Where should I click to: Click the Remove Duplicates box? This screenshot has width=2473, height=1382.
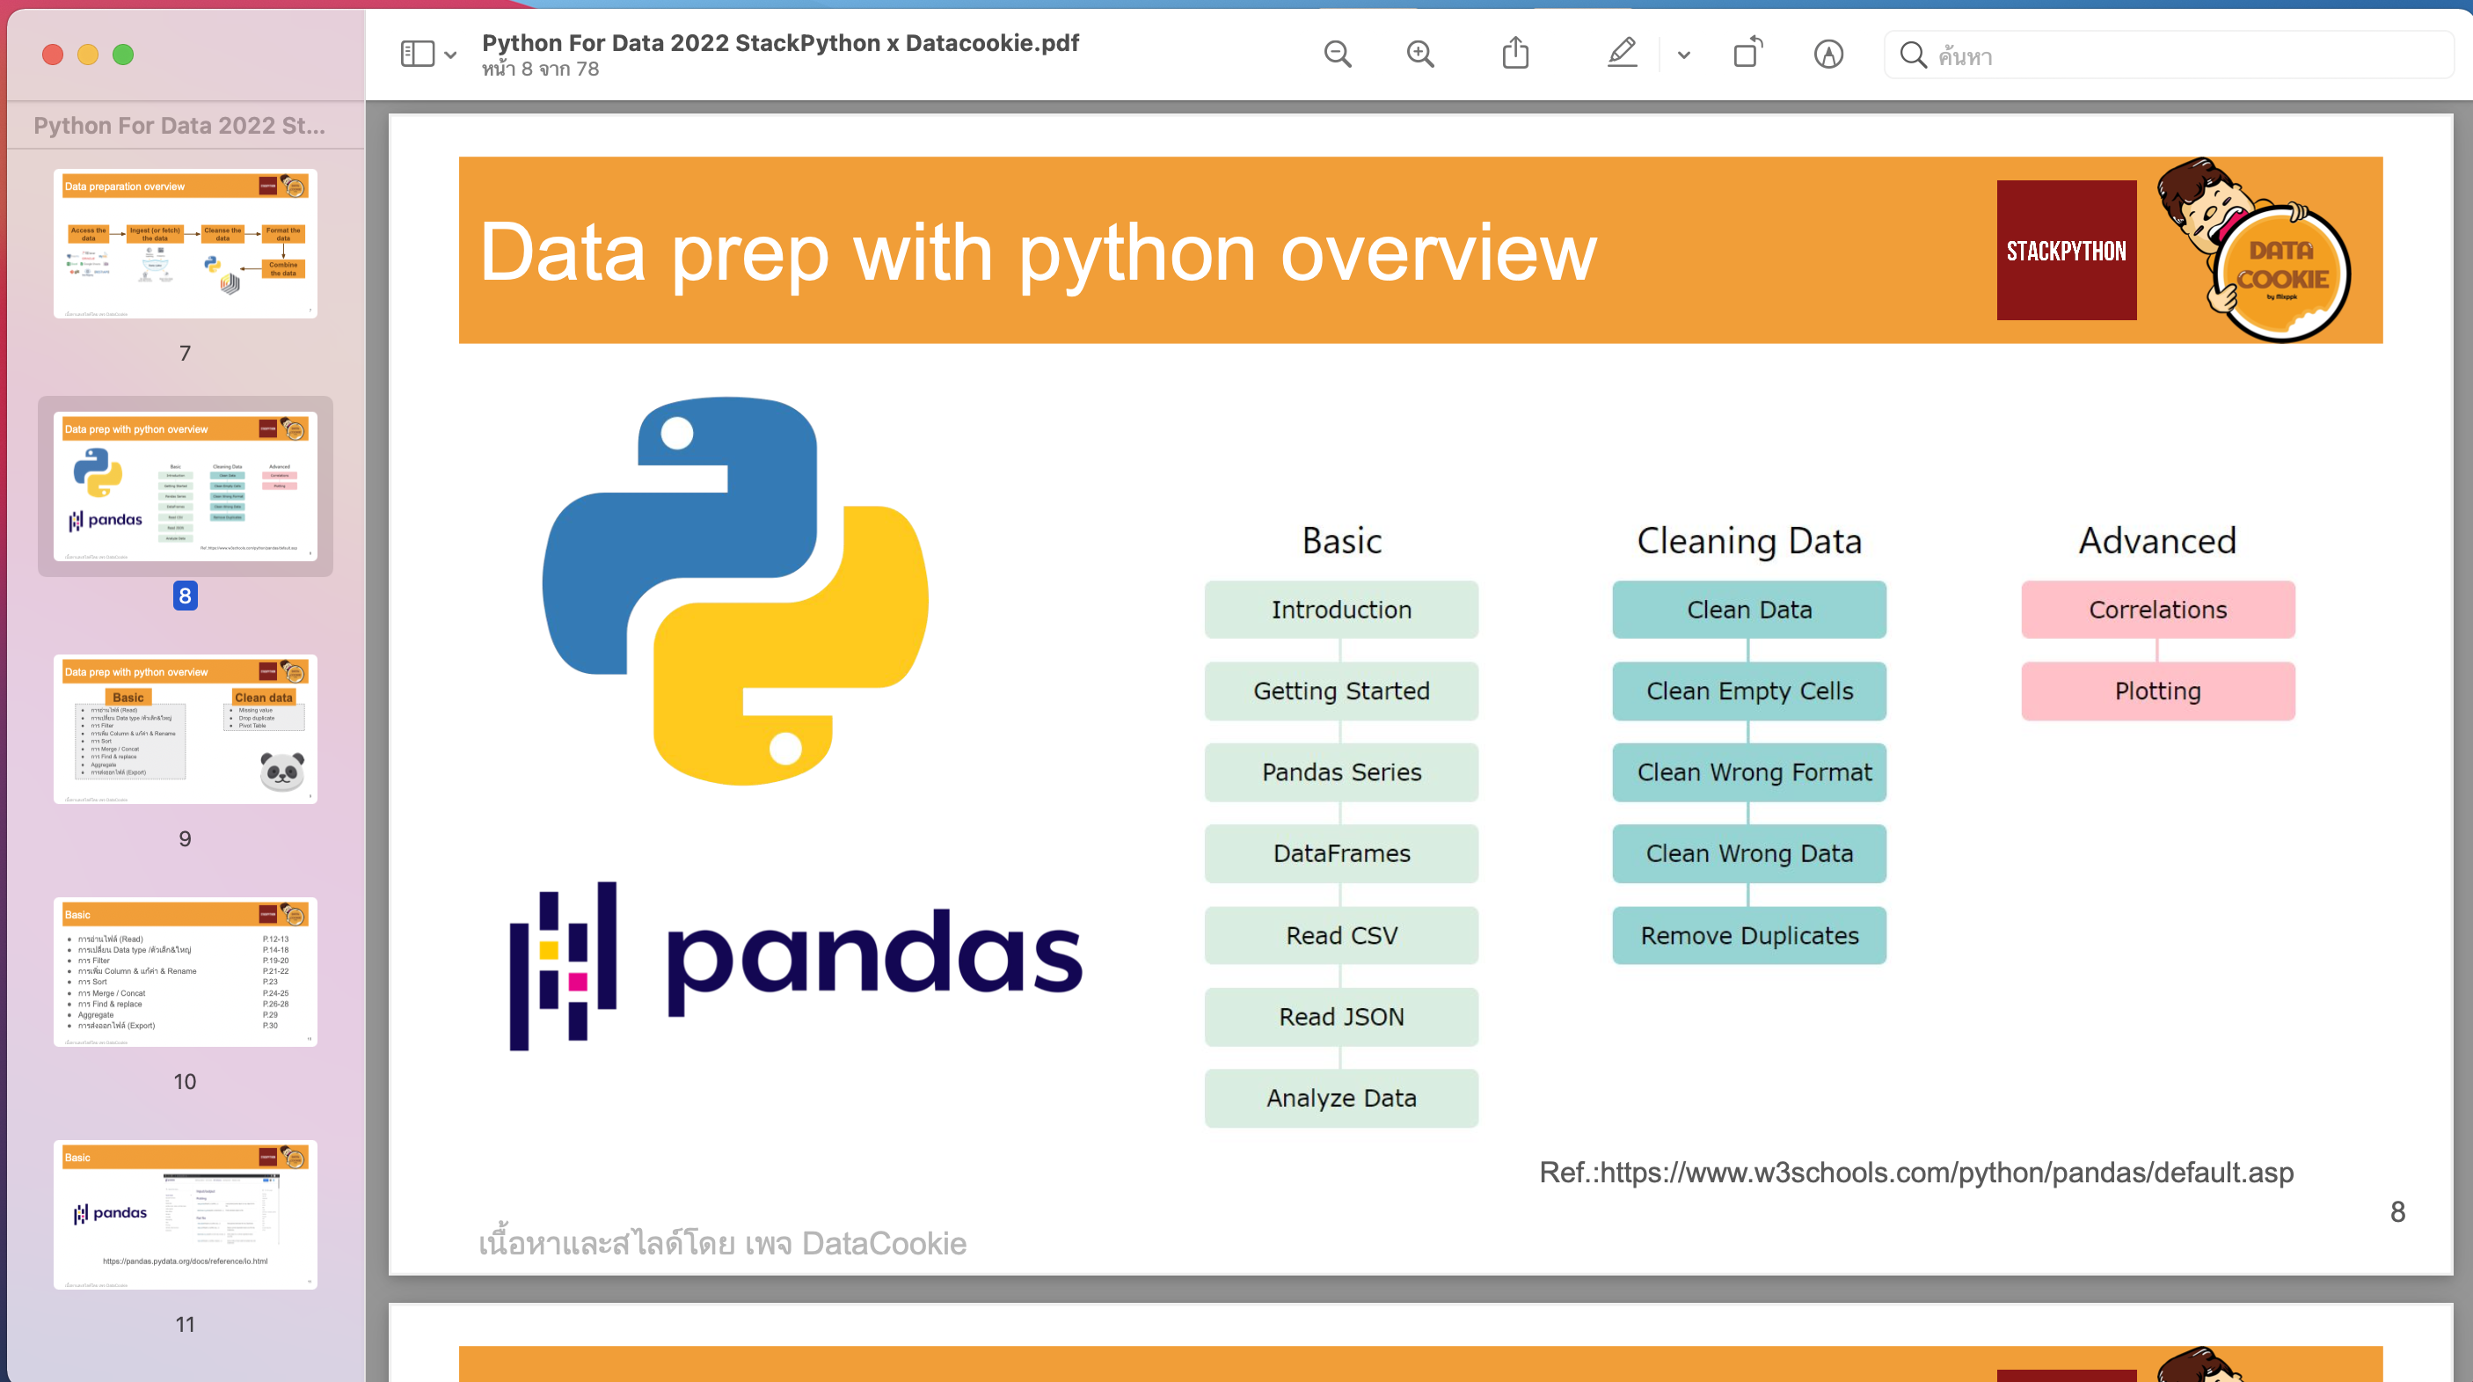click(1749, 935)
